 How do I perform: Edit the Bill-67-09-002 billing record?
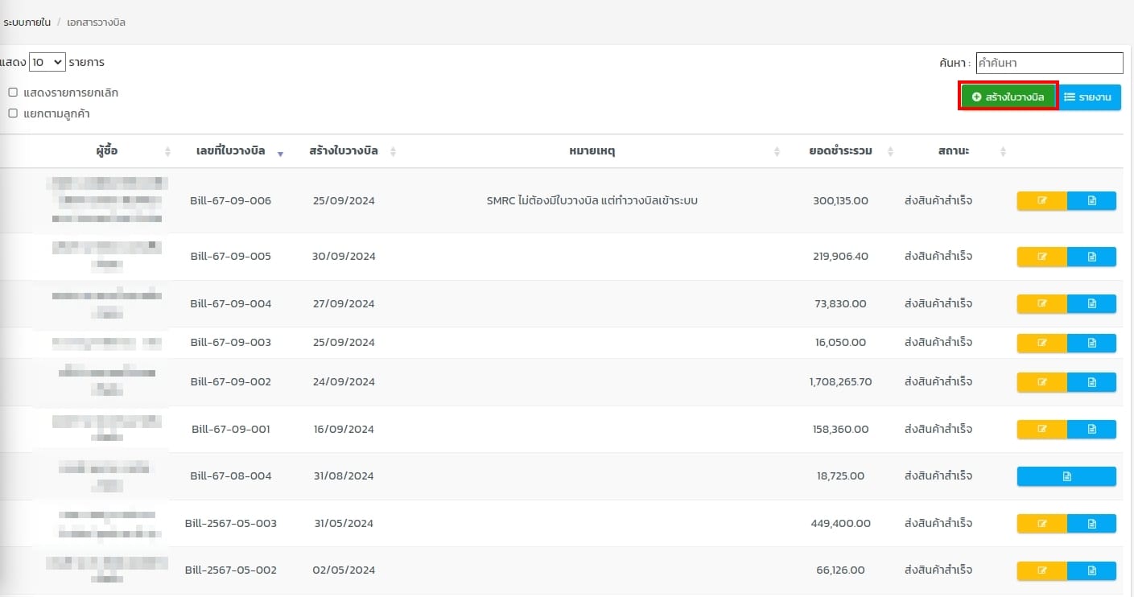[x=1042, y=382]
